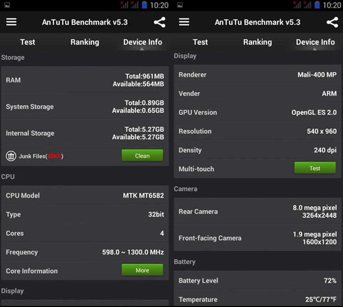Screen dimensions: 343x307
Task: Open hamburger menu on left phone screen
Action: coord(11,22)
